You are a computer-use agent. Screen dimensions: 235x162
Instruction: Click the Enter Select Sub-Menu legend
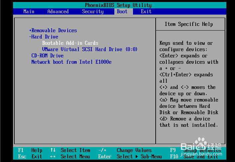(130, 156)
